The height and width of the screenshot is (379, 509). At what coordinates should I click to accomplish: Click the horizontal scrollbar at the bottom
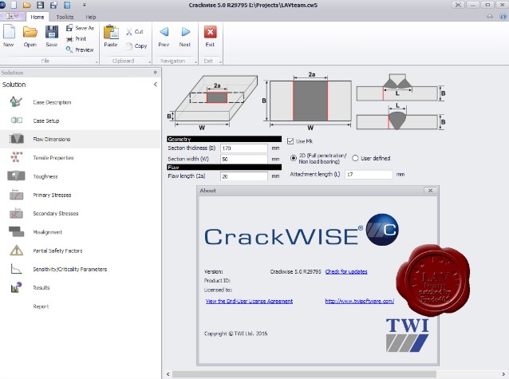point(304,374)
